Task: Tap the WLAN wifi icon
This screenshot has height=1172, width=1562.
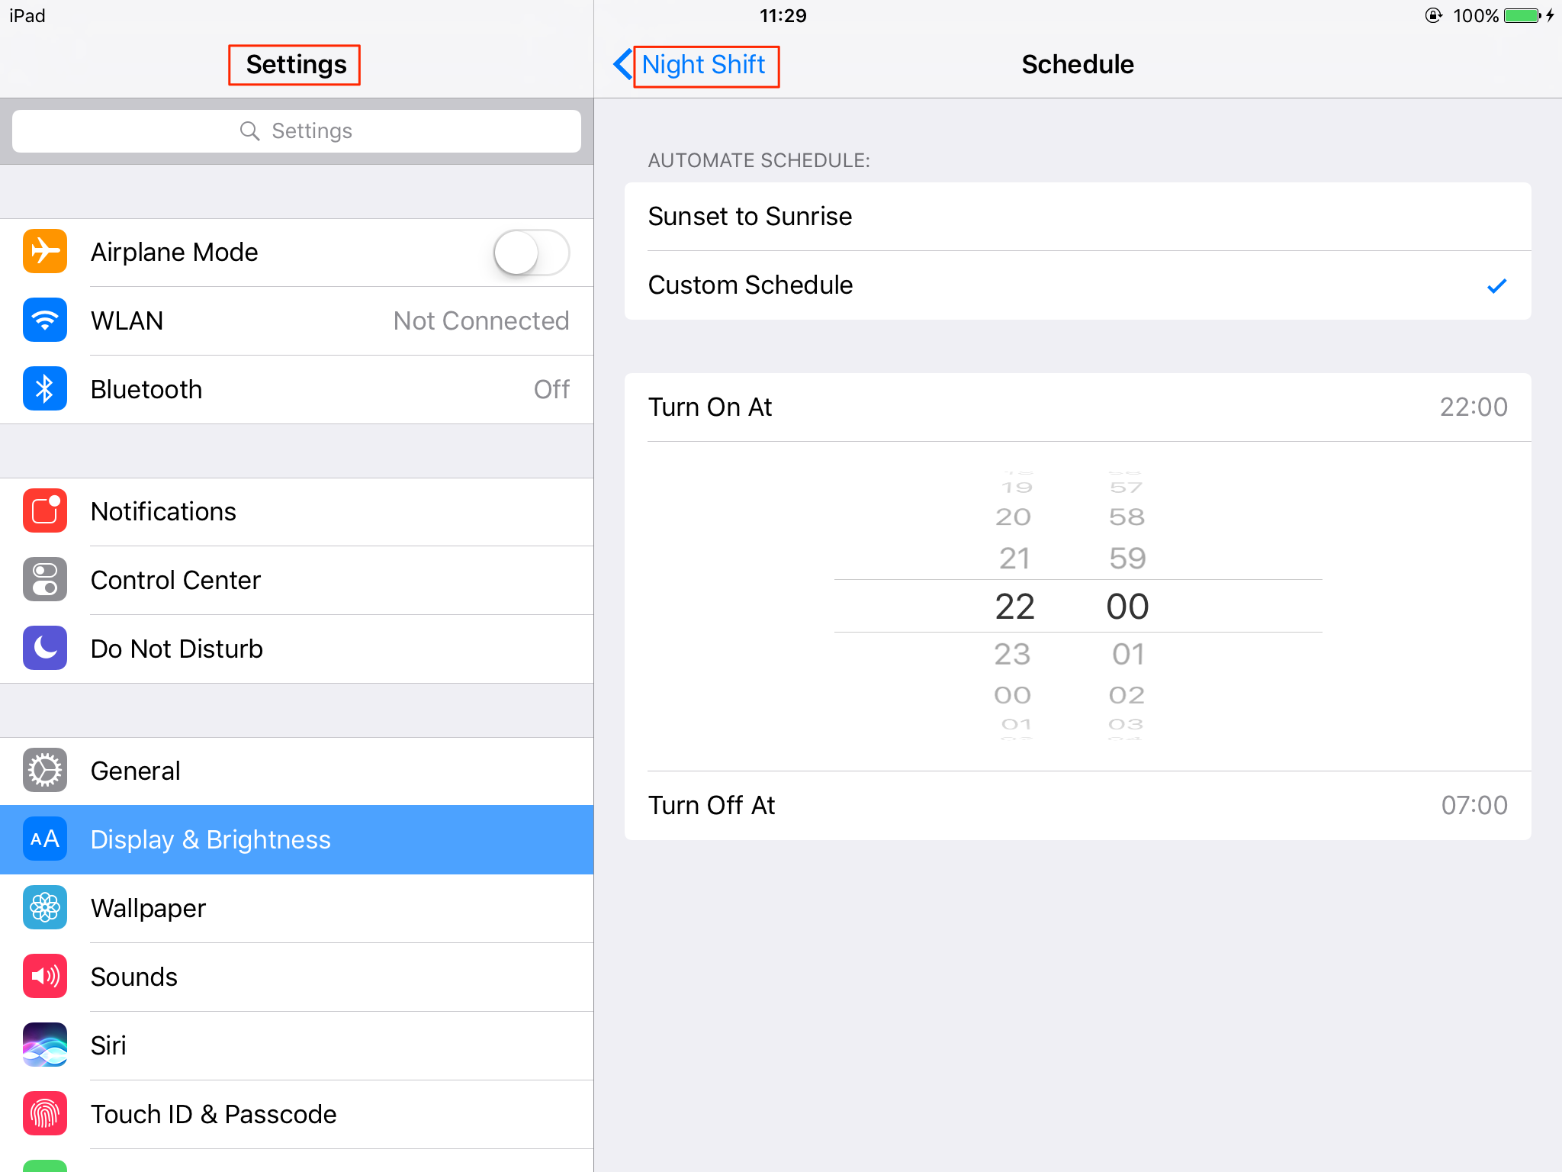Action: click(45, 320)
